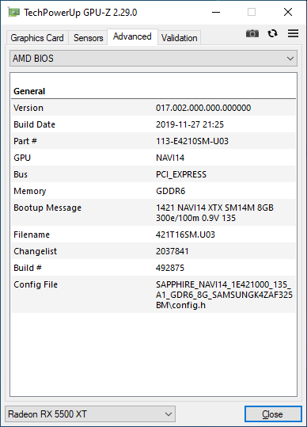This screenshot has width=307, height=427.
Task: Click the Close button
Action: click(x=273, y=414)
